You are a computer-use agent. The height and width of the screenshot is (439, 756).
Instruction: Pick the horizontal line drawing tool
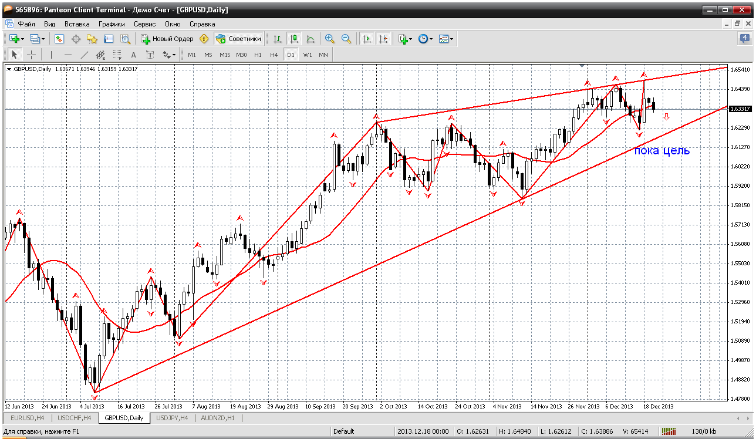[67, 55]
